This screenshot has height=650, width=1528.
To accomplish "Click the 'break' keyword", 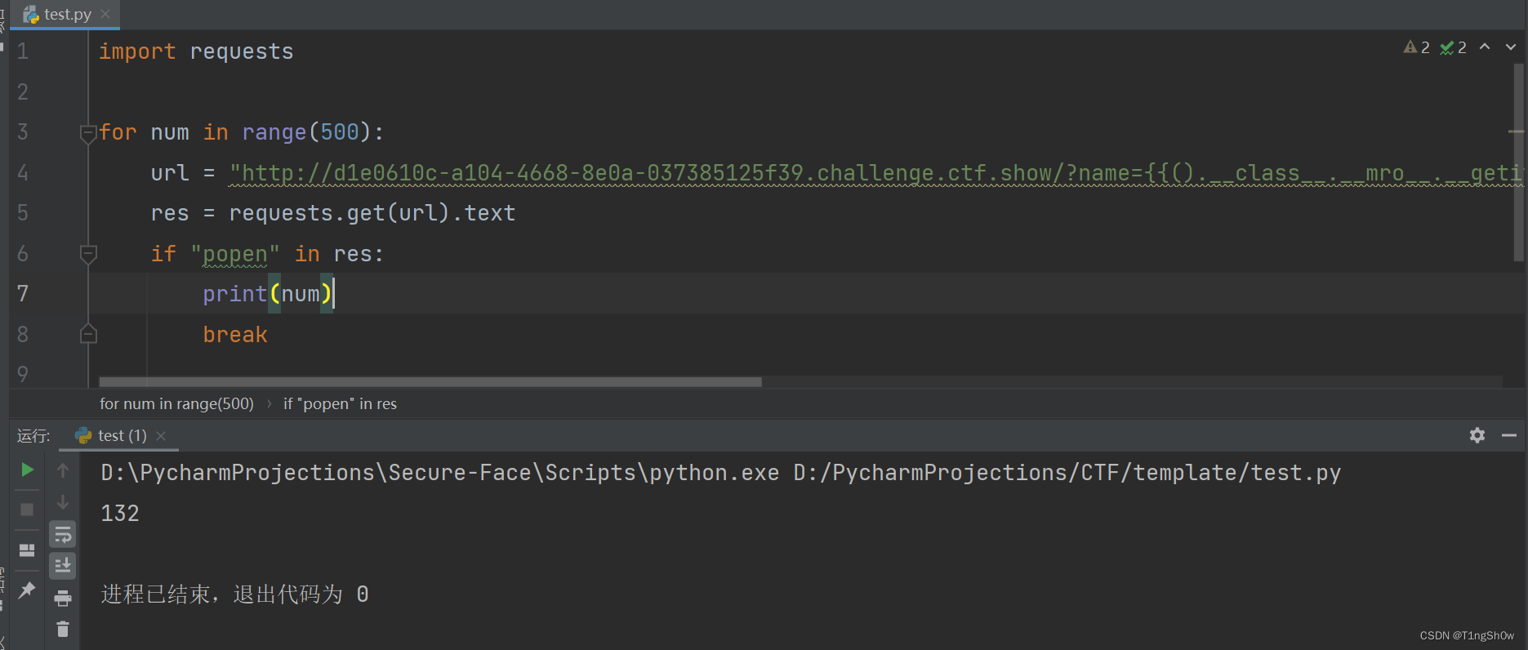I will tap(235, 335).
